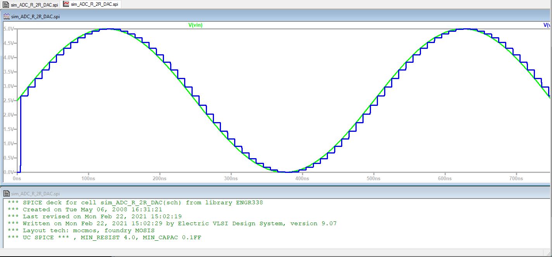Click the waveform plot icon on second tab
This screenshot has width=552, height=257.
pos(66,4)
